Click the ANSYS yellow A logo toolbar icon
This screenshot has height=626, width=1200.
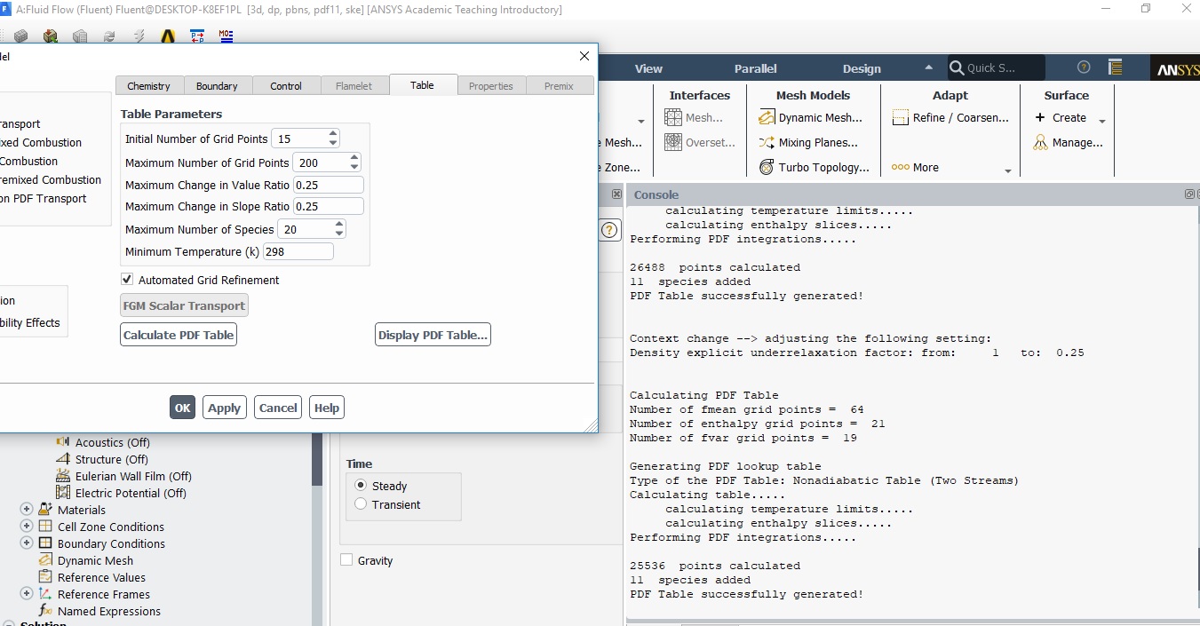click(168, 36)
